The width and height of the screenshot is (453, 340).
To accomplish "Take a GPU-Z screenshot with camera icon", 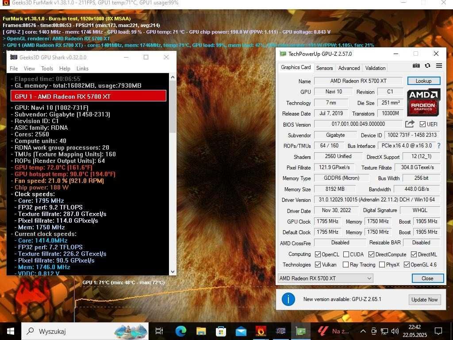I will [x=416, y=66].
